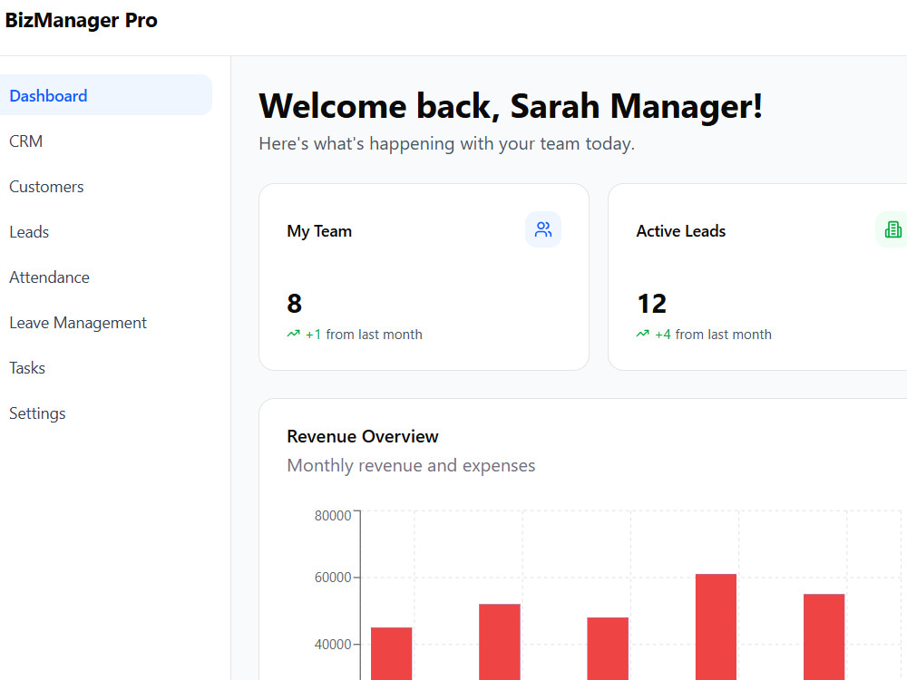
Task: Click the 'Here's what's happening' subtitle
Action: (x=446, y=143)
